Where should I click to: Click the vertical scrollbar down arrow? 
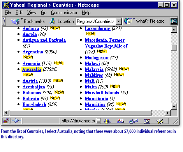(x=174, y=107)
